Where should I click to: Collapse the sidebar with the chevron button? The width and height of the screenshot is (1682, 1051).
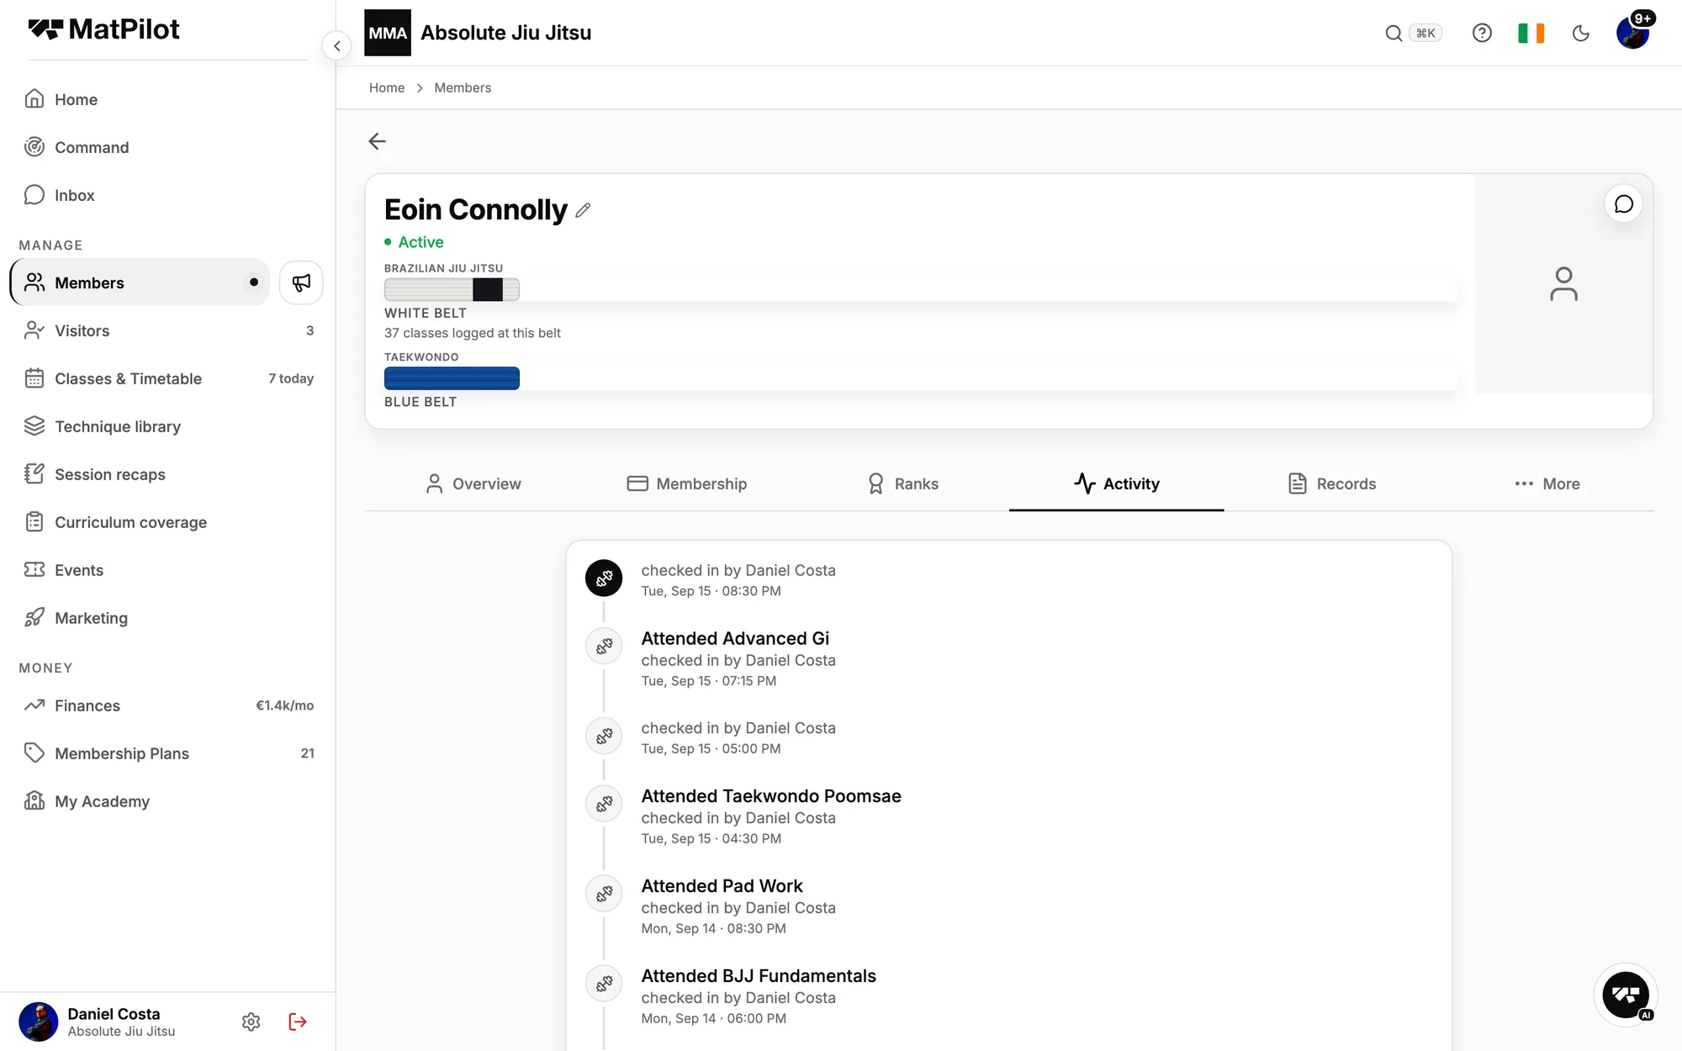point(336,45)
